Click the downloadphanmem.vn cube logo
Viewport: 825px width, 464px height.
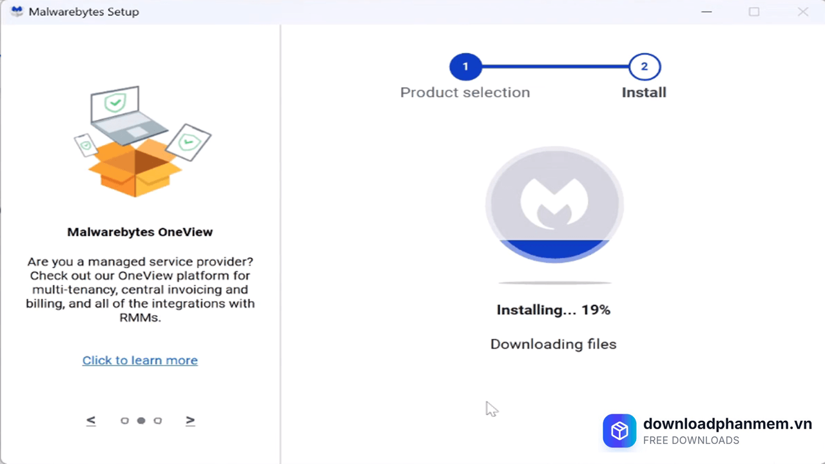click(619, 430)
